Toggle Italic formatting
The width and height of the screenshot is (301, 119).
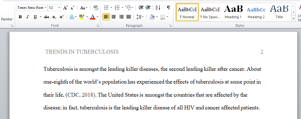[27, 17]
